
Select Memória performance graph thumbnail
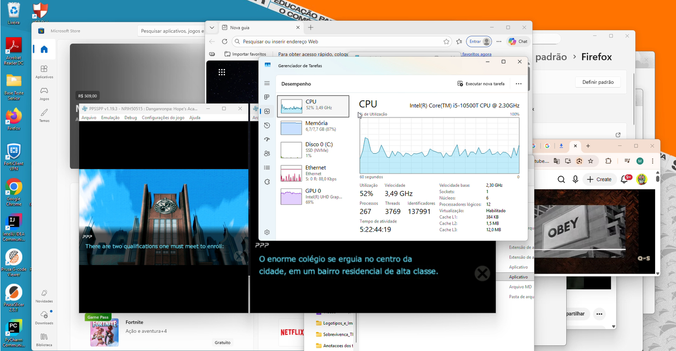(x=291, y=128)
